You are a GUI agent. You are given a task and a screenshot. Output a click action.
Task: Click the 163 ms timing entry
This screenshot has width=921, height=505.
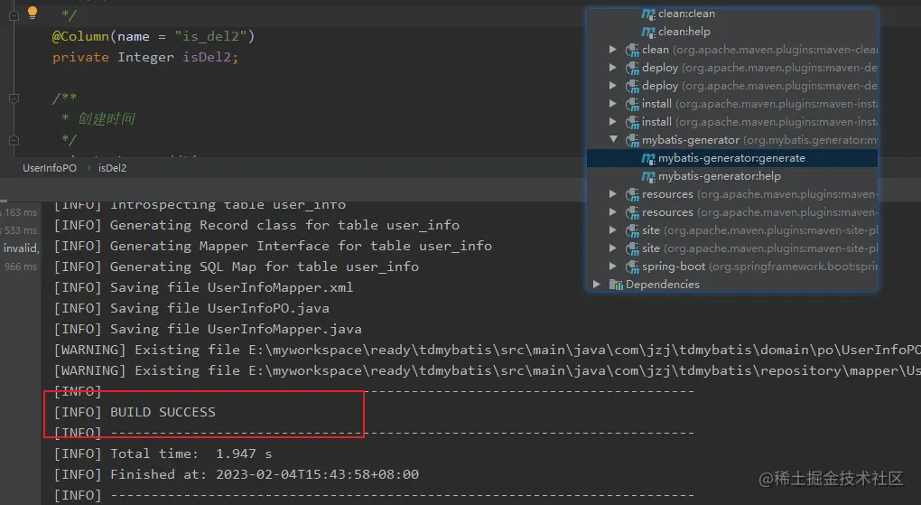coord(20,212)
